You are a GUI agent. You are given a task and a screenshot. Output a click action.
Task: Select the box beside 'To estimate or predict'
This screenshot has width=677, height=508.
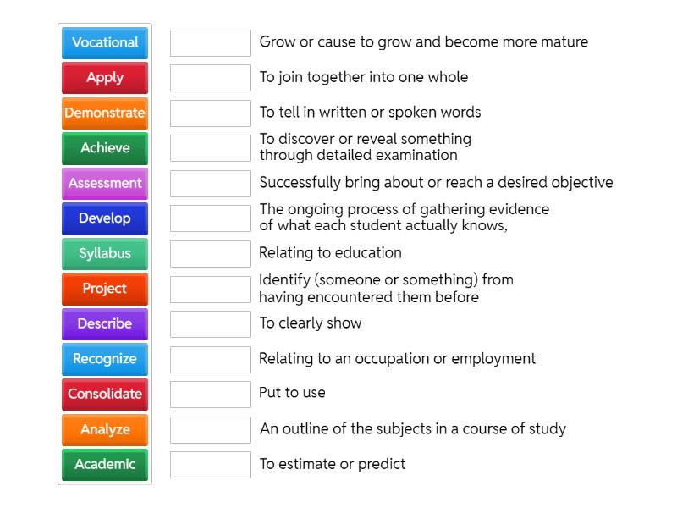[211, 464]
